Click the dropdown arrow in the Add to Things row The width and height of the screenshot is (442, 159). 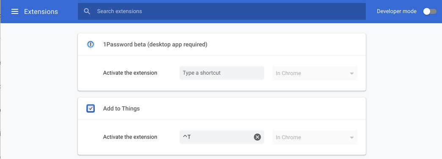coord(352,137)
